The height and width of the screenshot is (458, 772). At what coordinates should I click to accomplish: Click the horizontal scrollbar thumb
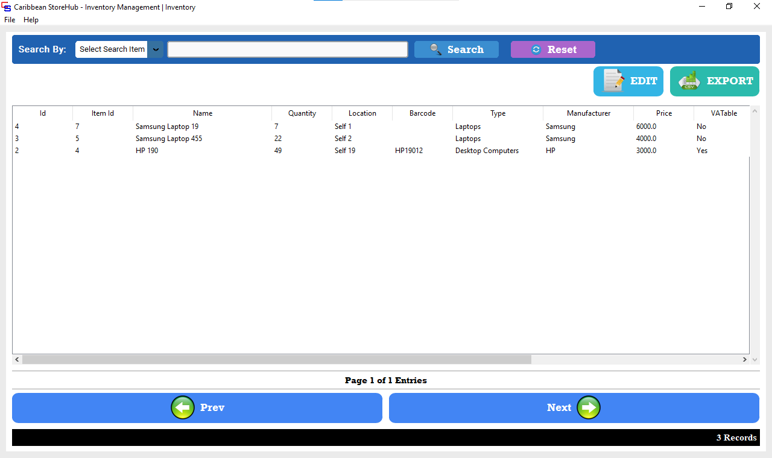point(277,359)
